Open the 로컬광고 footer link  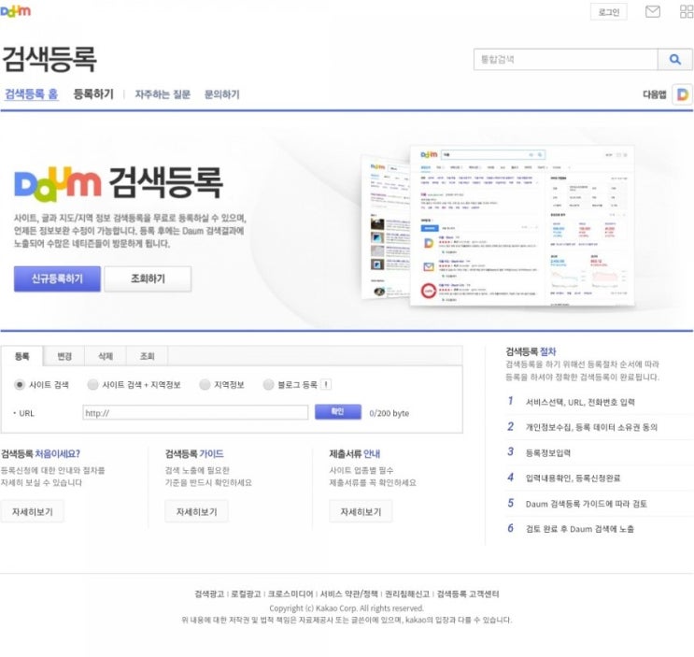(x=246, y=594)
